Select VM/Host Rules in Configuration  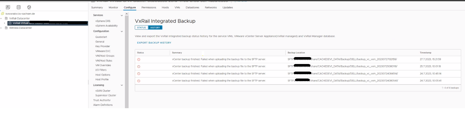[x=104, y=61]
